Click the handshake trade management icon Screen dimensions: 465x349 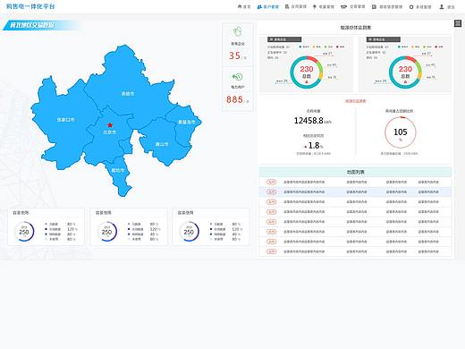343,6
